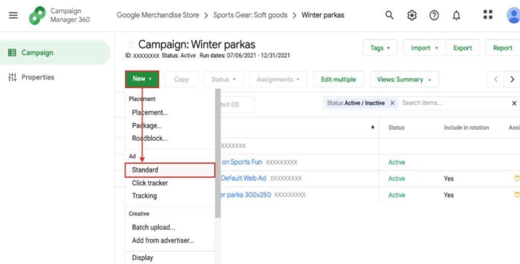This screenshot has height=264, width=520.
Task: Select Standard ad in the menu
Action: coord(170,170)
